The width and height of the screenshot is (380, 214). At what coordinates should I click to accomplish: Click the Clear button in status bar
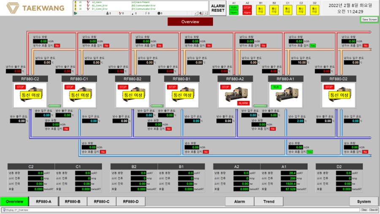coord(364,210)
